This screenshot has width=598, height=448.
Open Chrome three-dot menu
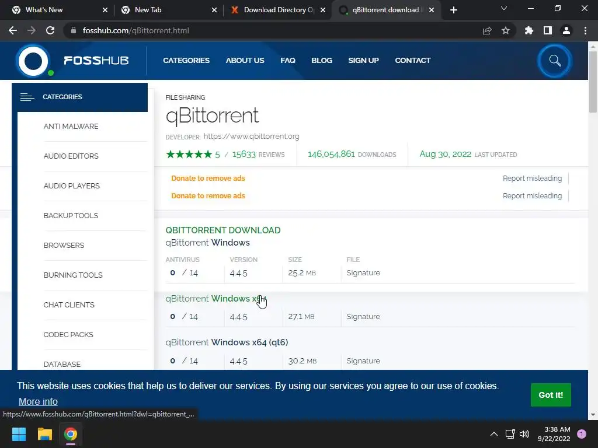coord(585,30)
